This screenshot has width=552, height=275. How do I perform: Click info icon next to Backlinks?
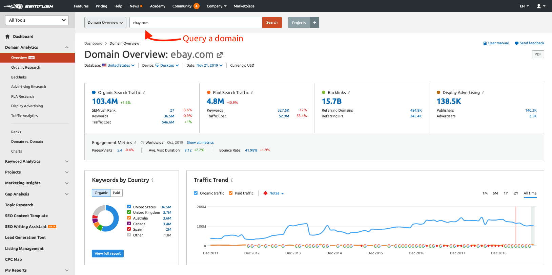[349, 93]
